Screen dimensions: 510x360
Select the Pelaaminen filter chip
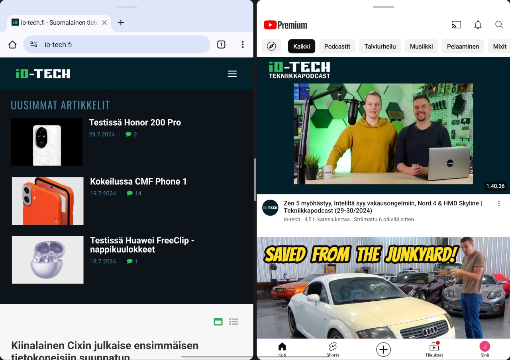(x=463, y=46)
